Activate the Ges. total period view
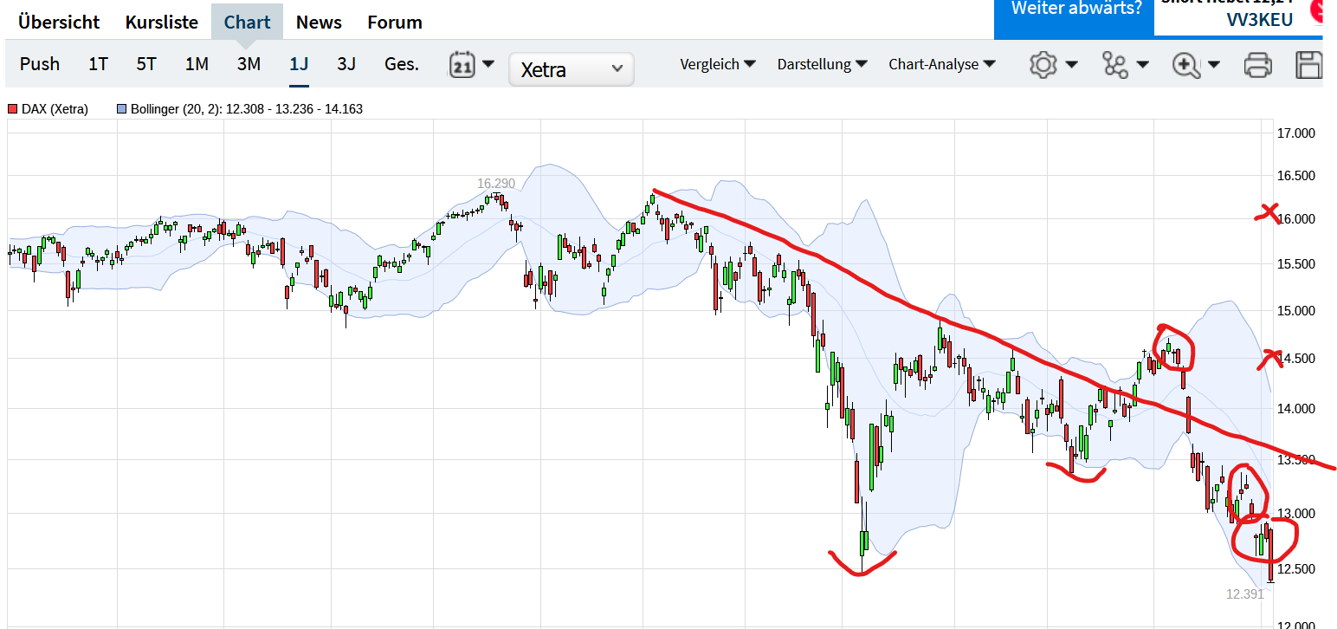Screen dimensions: 1337x629 [401, 64]
